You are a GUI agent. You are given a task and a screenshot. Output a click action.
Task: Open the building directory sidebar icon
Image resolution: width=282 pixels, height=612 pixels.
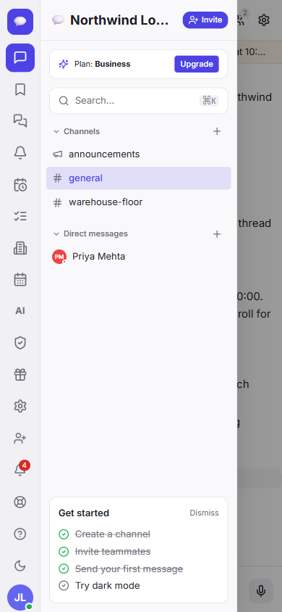pyautogui.click(x=20, y=248)
